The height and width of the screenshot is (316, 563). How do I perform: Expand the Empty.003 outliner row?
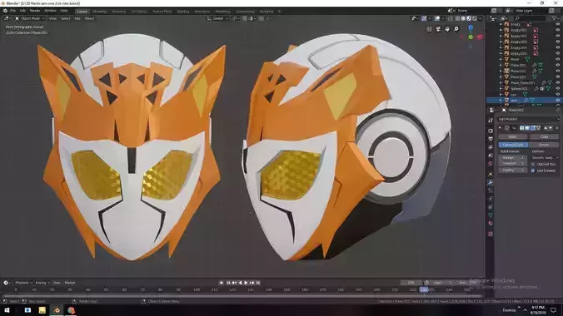point(501,42)
